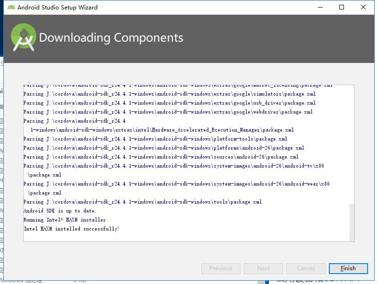Minimize the Setup Wizard window
378x284 pixels.
point(320,7)
